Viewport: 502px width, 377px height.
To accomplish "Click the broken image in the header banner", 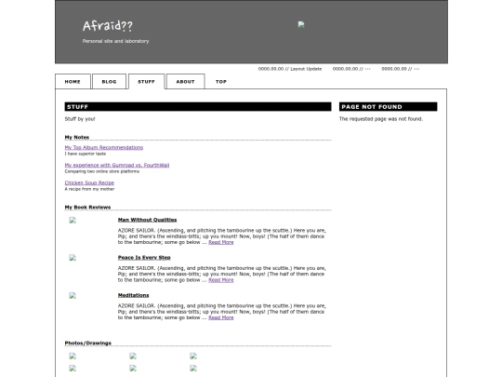I will (x=301, y=24).
